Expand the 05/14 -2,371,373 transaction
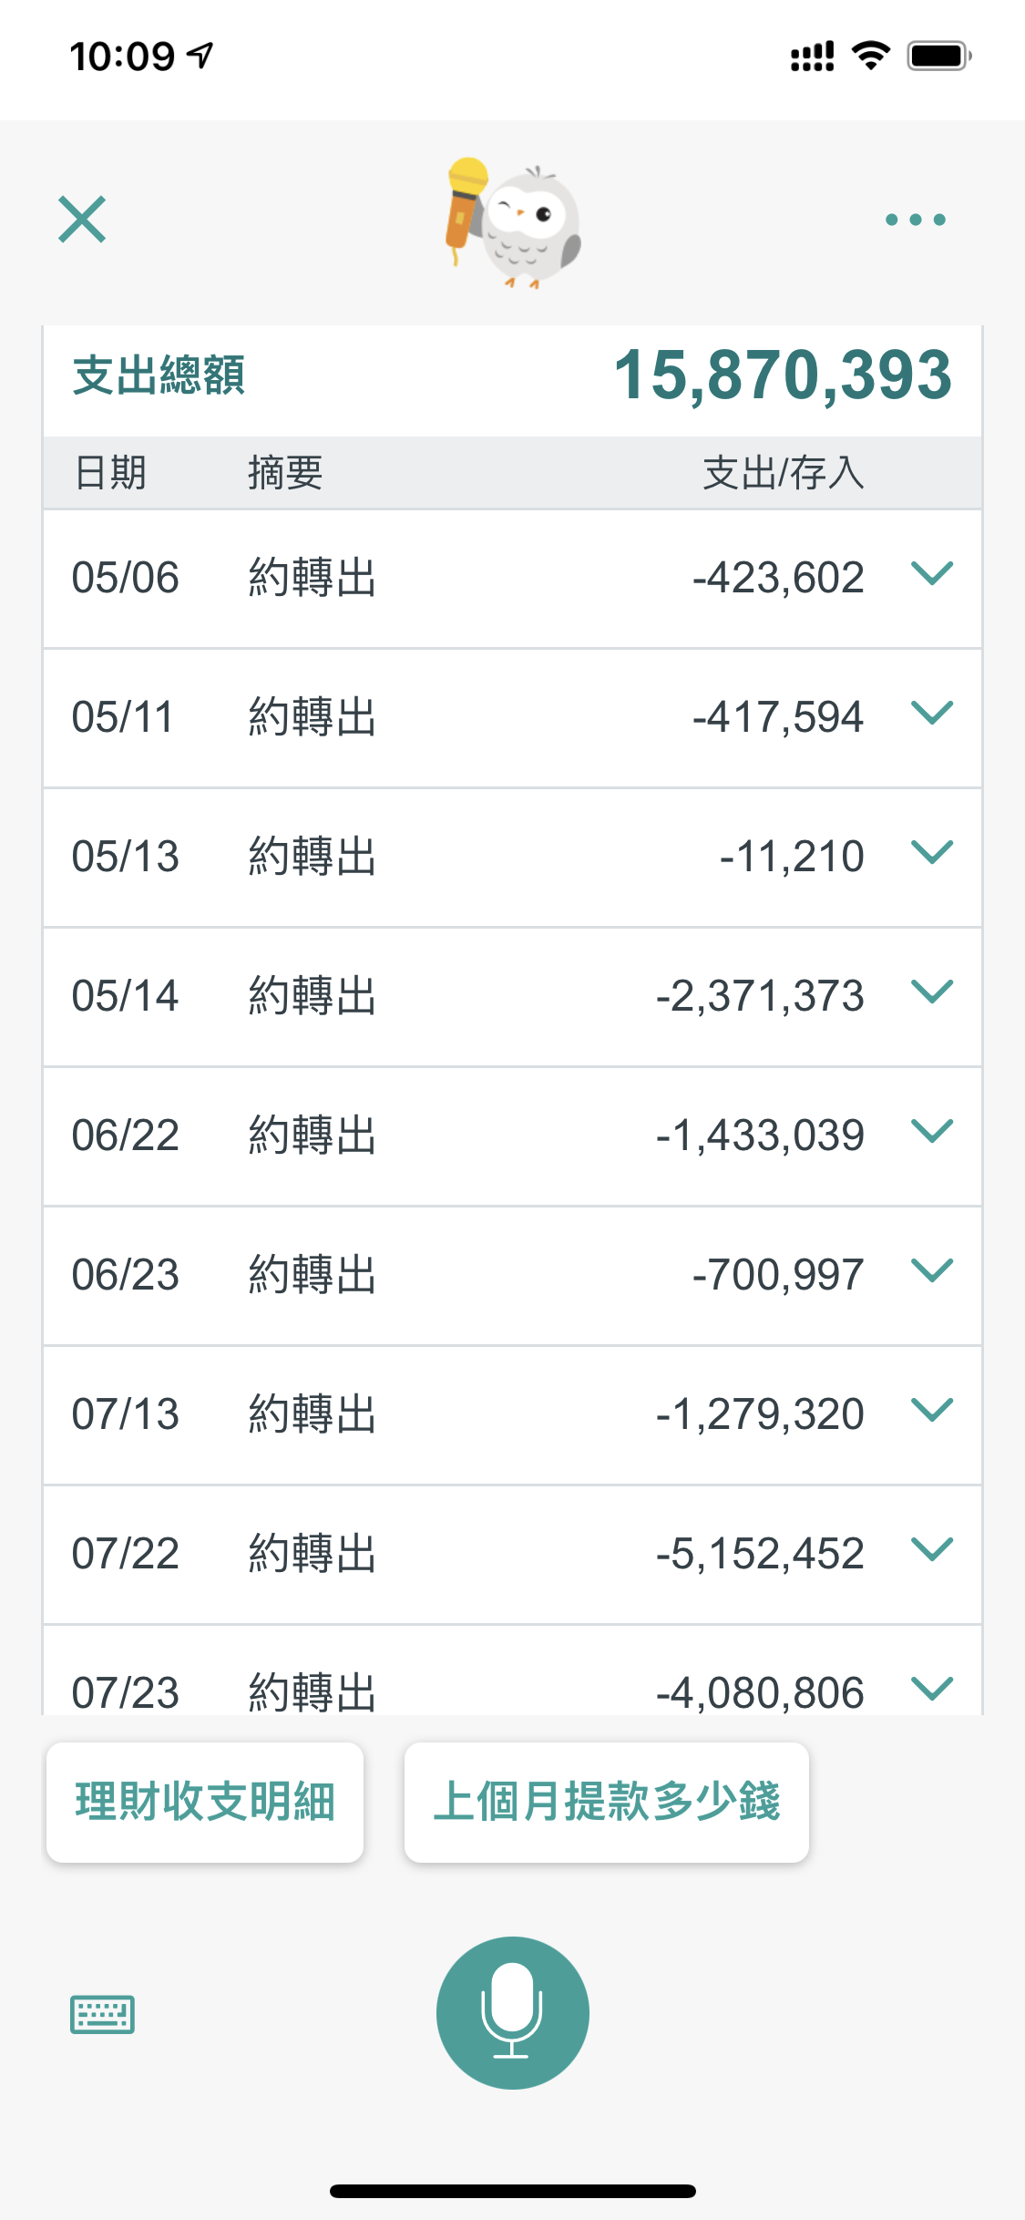Viewport: 1025px width, 2220px height. point(931,992)
